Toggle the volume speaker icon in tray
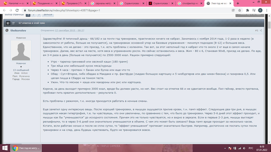Screen dimensions: 271x152 click(244, 148)
